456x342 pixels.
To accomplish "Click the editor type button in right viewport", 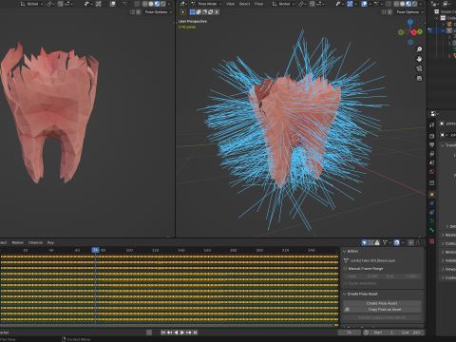I will [183, 4].
